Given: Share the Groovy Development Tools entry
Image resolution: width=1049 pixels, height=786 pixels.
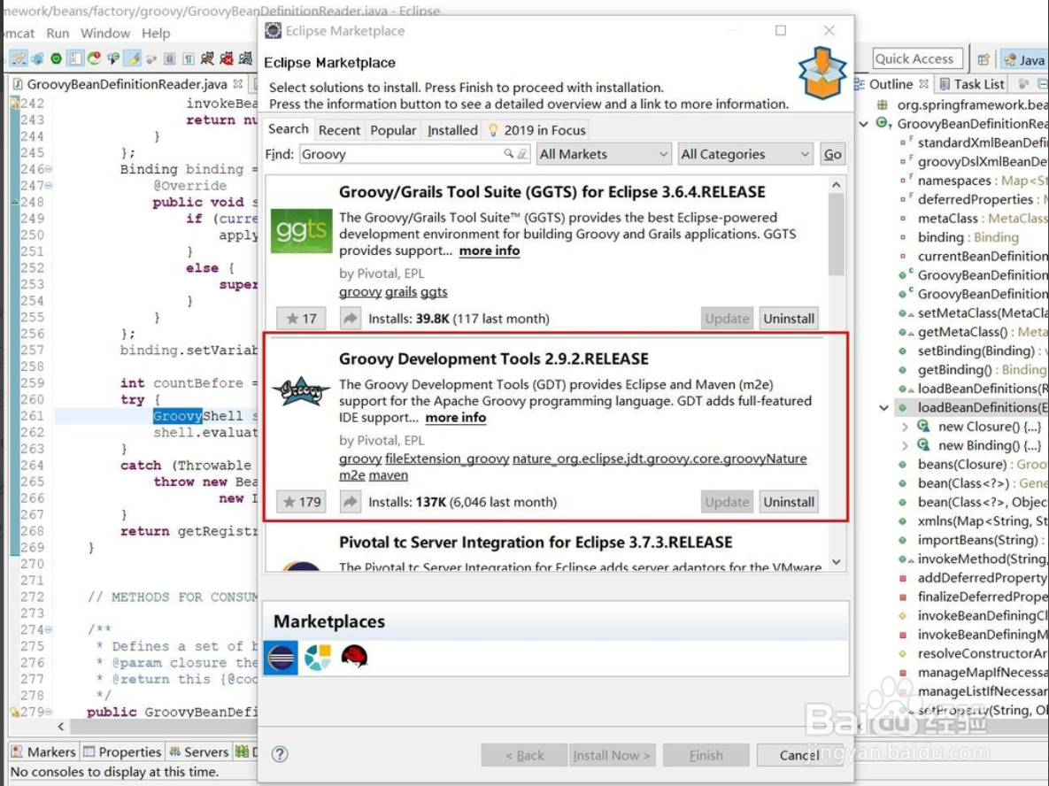Looking at the screenshot, I should pos(351,502).
